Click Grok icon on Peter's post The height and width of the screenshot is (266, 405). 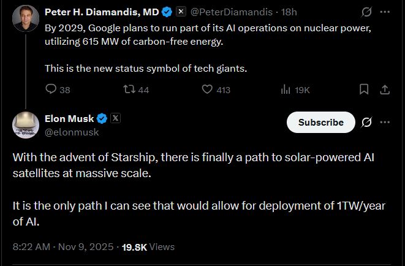pyautogui.click(x=366, y=12)
